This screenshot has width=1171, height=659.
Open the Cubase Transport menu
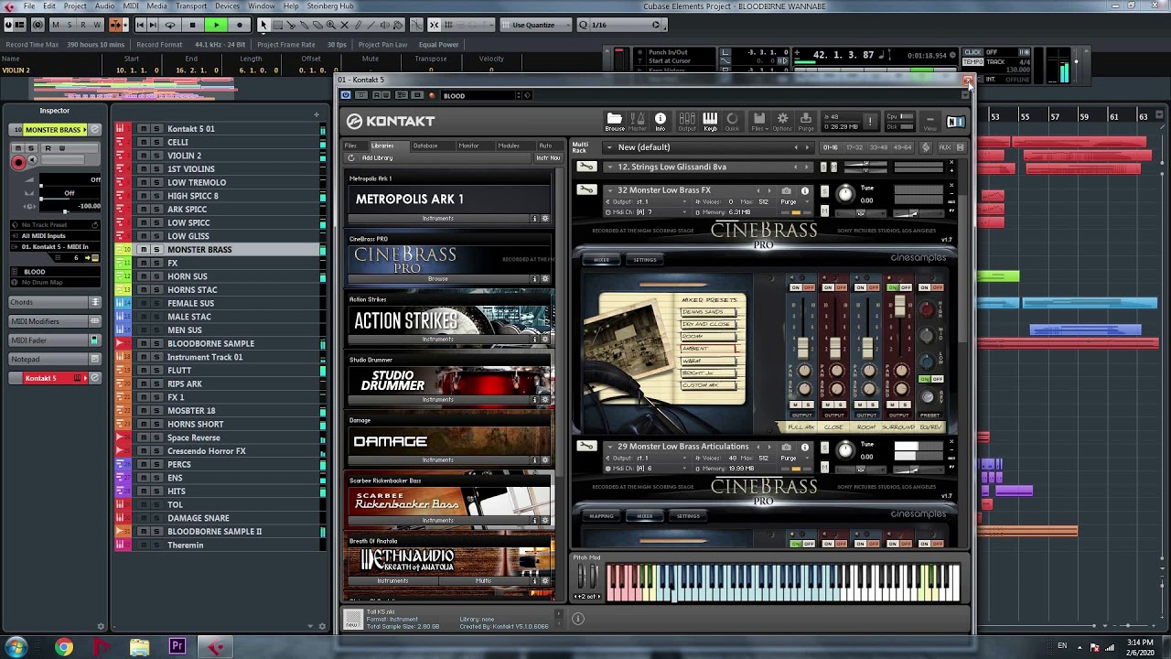(190, 5)
